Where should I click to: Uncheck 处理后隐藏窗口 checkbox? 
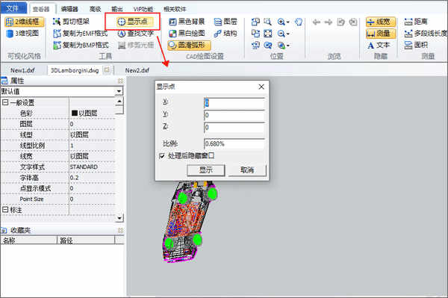(162, 156)
